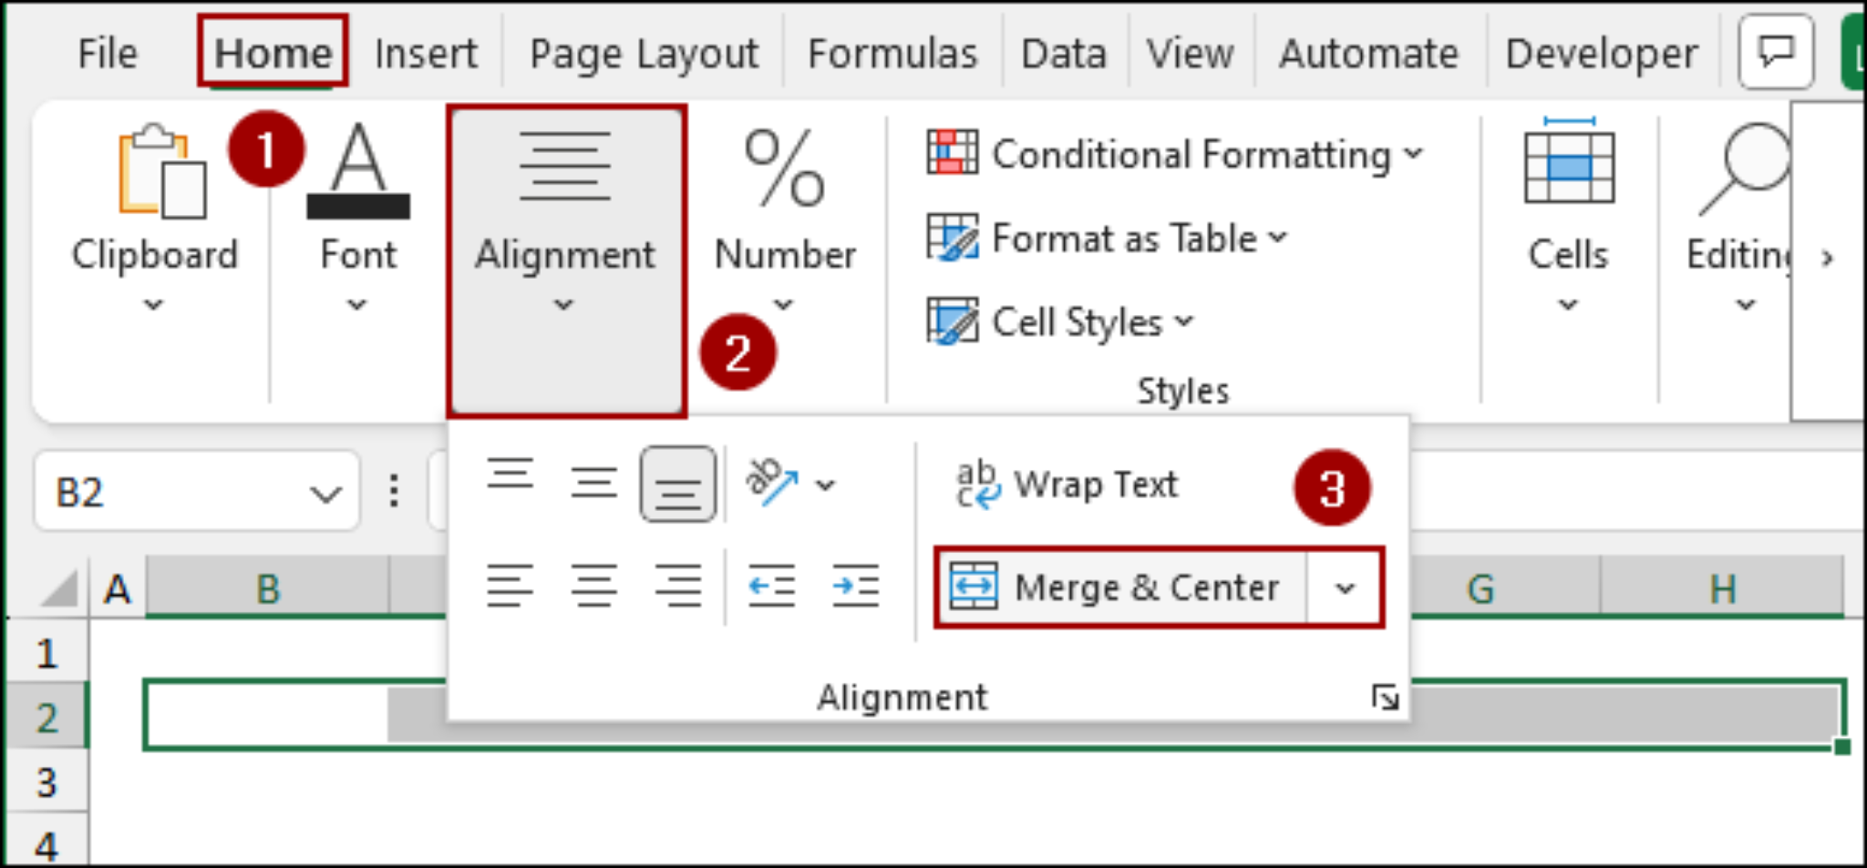
Task: Select column B header
Action: coord(267,588)
